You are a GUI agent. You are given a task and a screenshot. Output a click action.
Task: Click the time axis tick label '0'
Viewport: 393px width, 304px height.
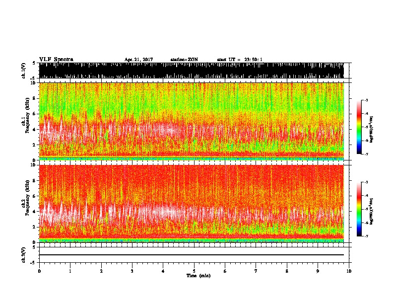tap(39, 271)
